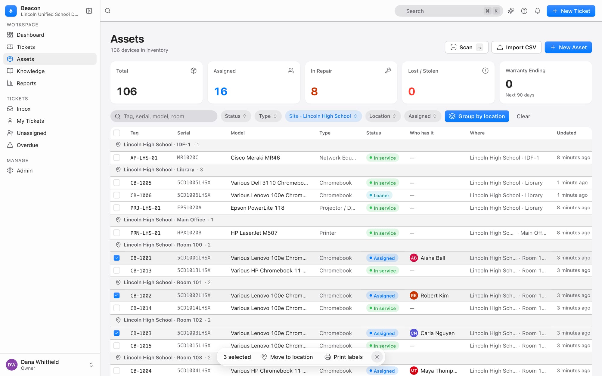Open the AI sparkle assistant icon
602x376 pixels.
(511, 11)
